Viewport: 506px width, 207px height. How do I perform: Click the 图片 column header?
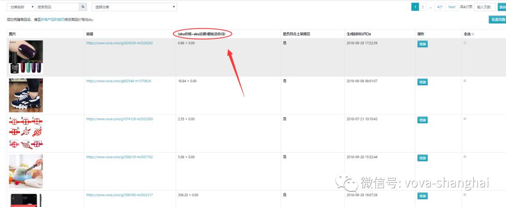click(x=12, y=34)
